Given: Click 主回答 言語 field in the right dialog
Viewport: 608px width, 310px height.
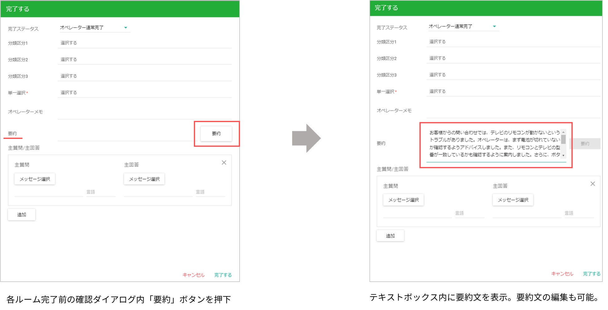Looking at the screenshot, I should (x=579, y=213).
